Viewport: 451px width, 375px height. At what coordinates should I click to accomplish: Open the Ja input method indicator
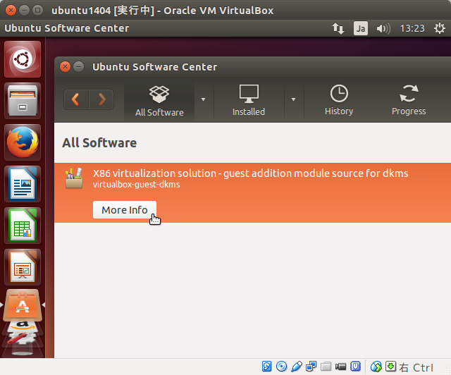click(x=361, y=28)
